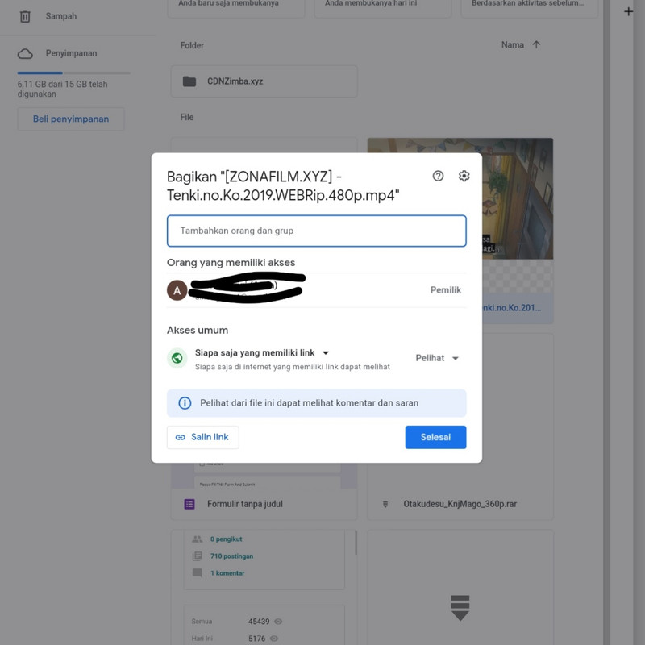Open the share dialog help icon
The height and width of the screenshot is (645, 645).
pos(438,176)
